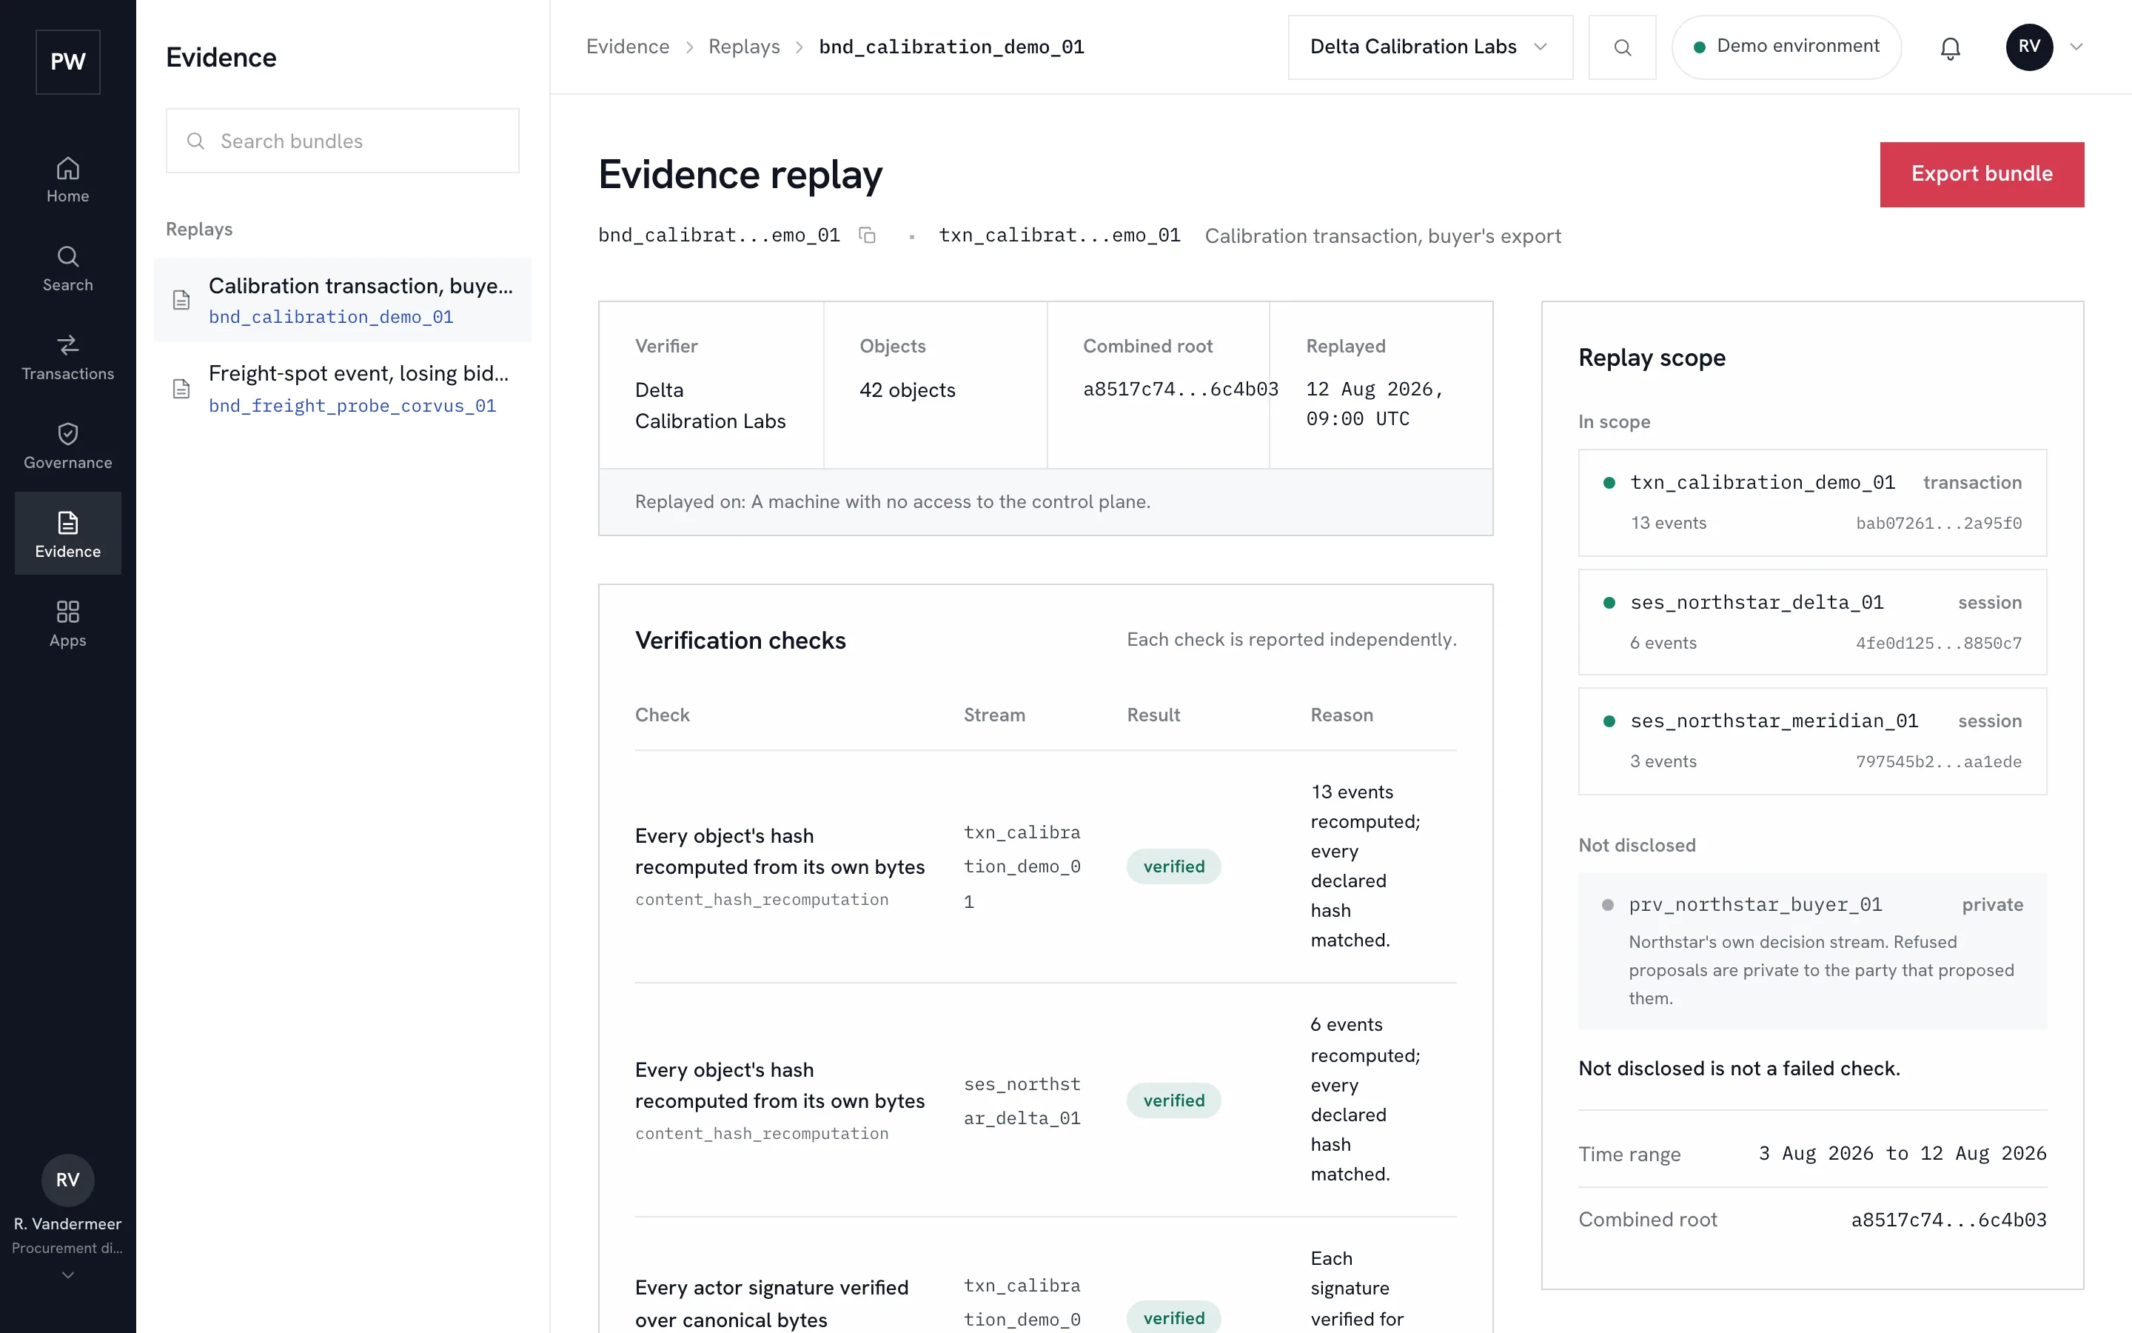This screenshot has width=2132, height=1333.
Task: Click txn_calibration_demo_01 scope card
Action: tap(1812, 503)
